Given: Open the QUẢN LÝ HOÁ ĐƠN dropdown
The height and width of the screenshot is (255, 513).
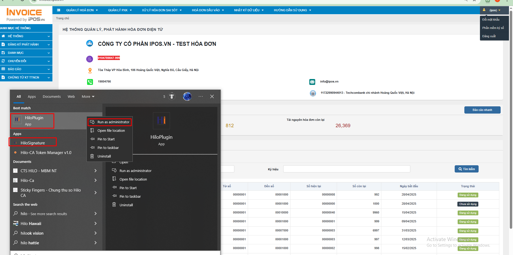Looking at the screenshot, I should pyautogui.click(x=82, y=10).
